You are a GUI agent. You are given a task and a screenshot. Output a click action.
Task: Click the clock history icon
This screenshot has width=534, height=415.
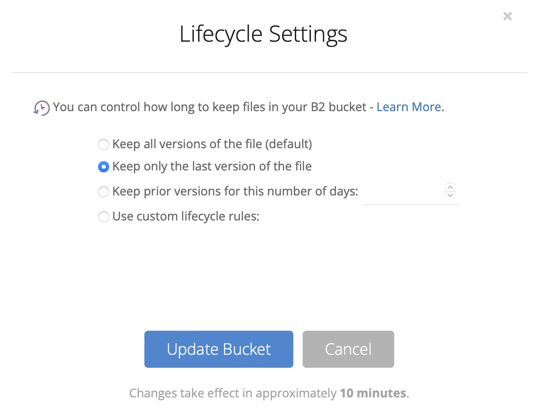(x=42, y=108)
